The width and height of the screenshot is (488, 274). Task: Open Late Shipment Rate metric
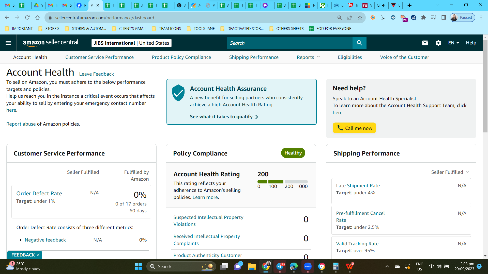[x=358, y=185]
